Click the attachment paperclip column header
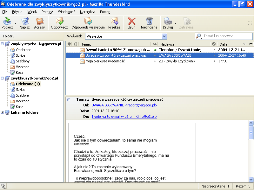 click(75, 44)
